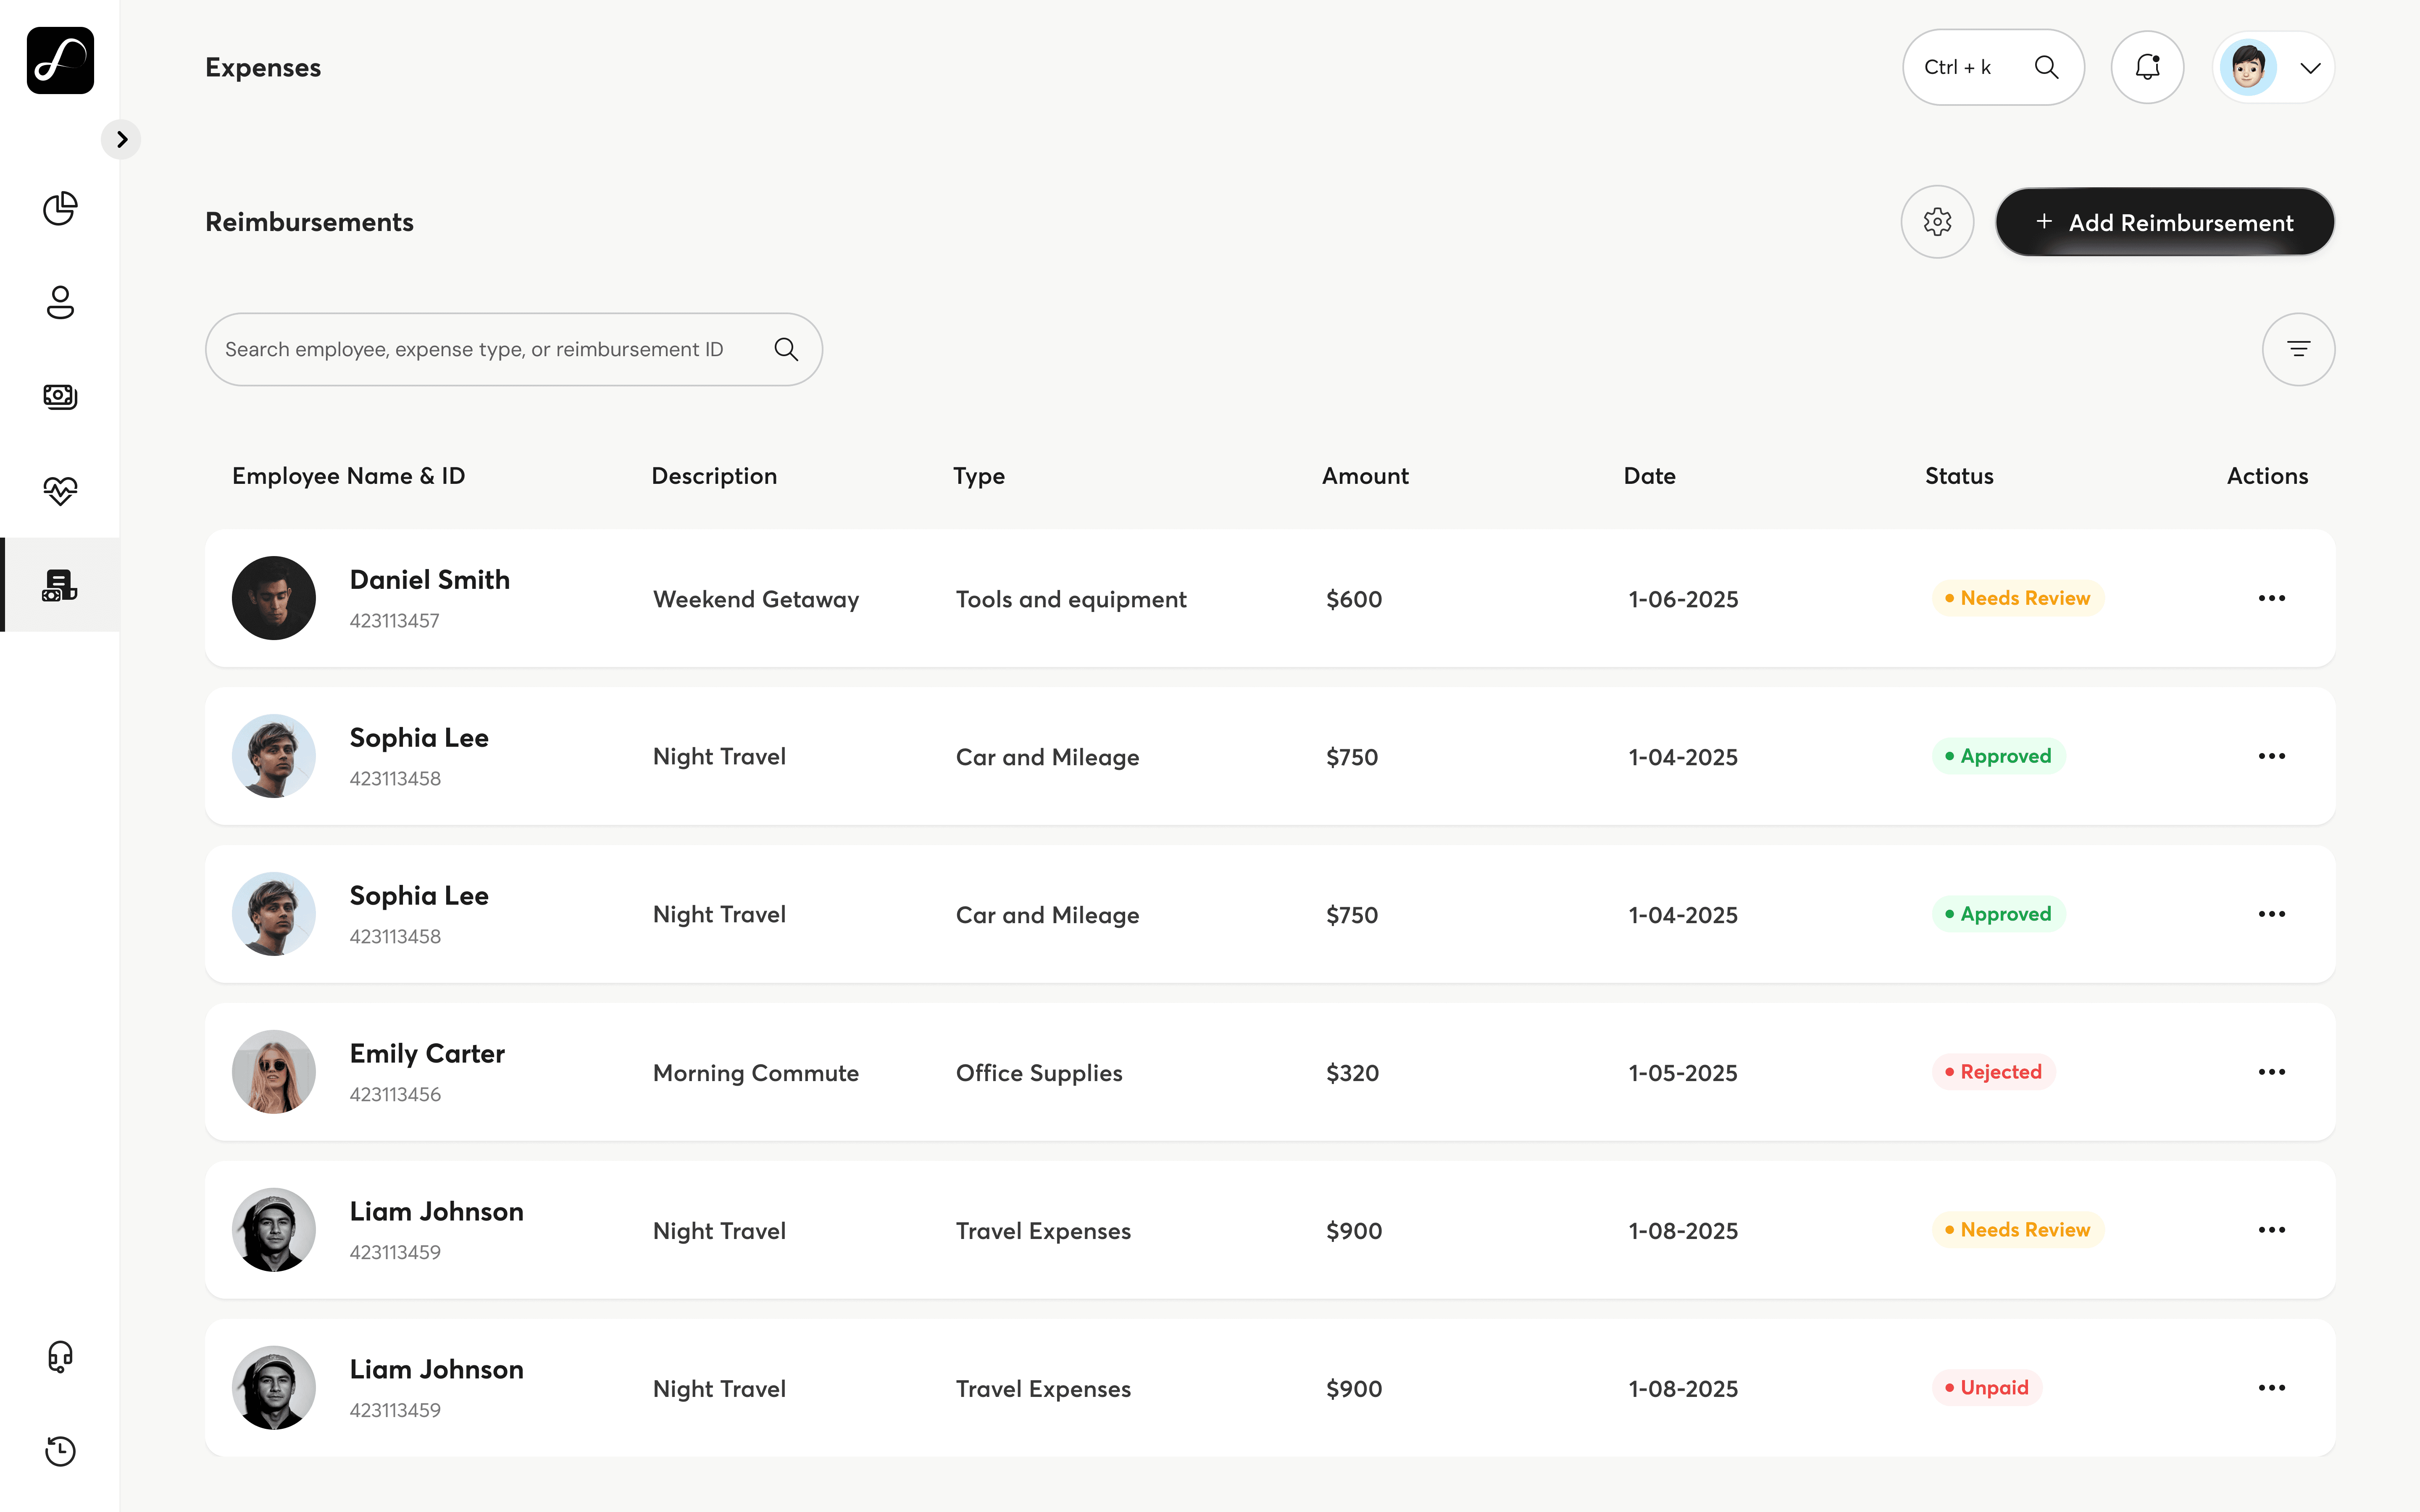Viewport: 2420px width, 1512px height.
Task: Expand the sidebar with the chevron arrow
Action: pos(121,139)
